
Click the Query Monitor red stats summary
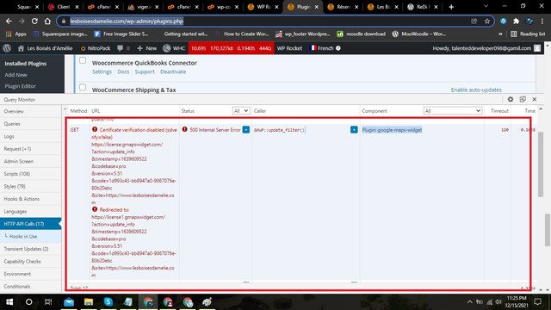232,48
